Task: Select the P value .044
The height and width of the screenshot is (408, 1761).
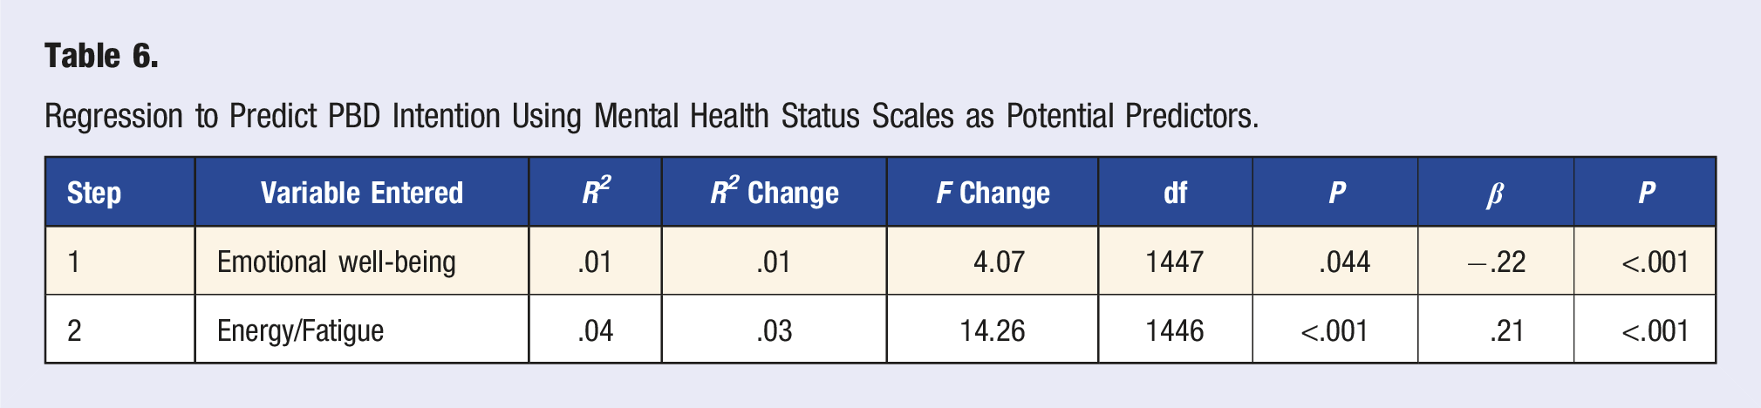Action: pyautogui.click(x=1345, y=262)
